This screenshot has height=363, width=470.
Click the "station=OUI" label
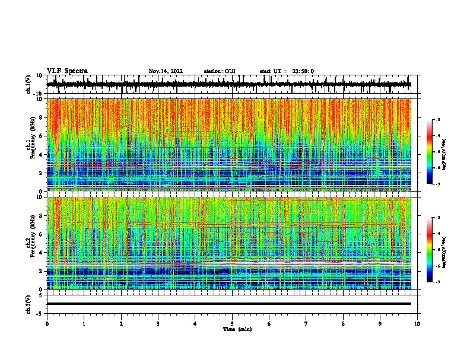(220, 71)
